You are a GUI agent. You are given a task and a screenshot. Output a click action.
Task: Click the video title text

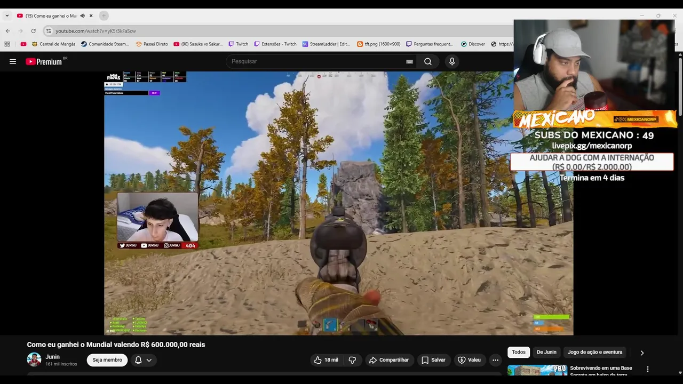point(116,345)
